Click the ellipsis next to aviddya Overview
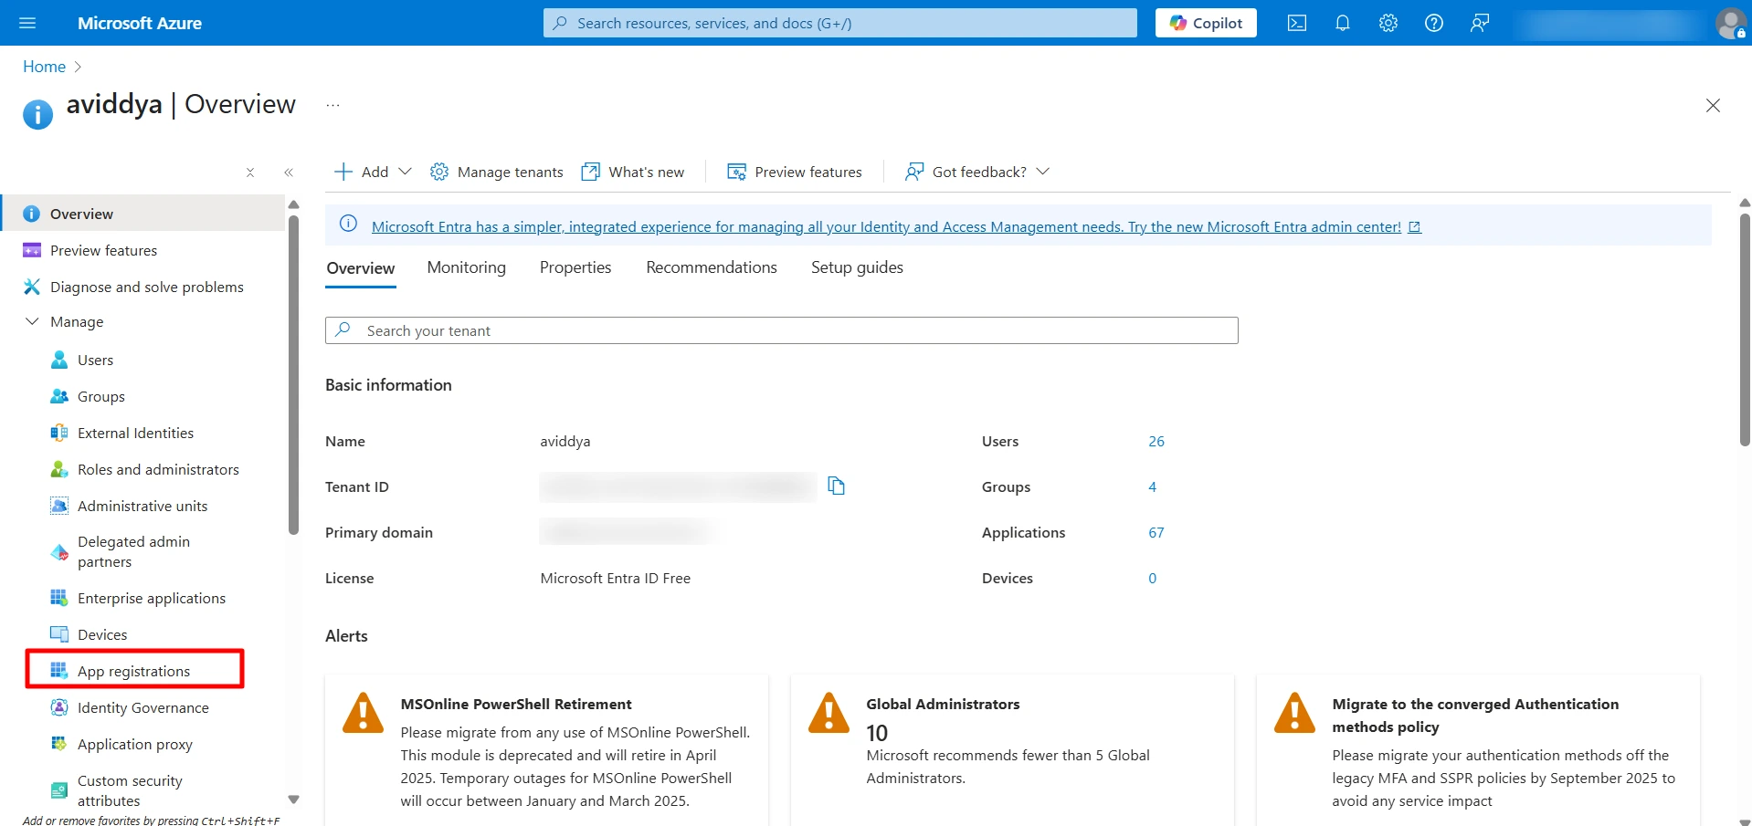This screenshot has height=826, width=1752. 333,105
